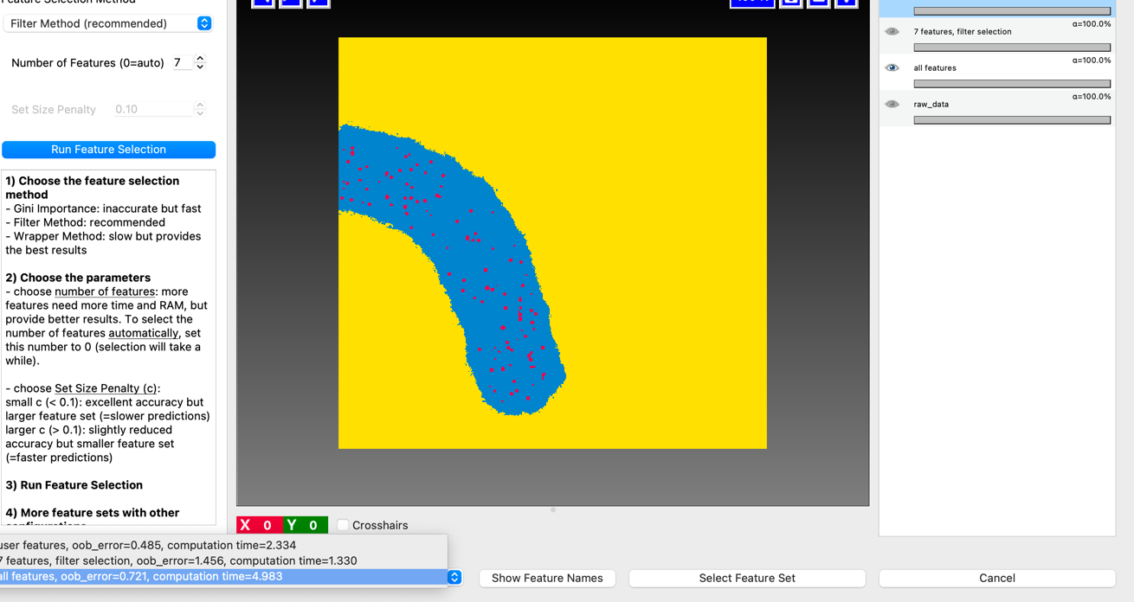1134x602 pixels.
Task: Click Show Feature Names button
Action: pos(547,578)
